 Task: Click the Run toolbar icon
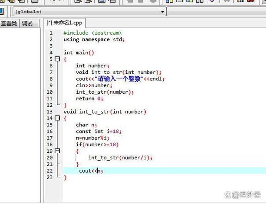pyautogui.click(x=179, y=1)
